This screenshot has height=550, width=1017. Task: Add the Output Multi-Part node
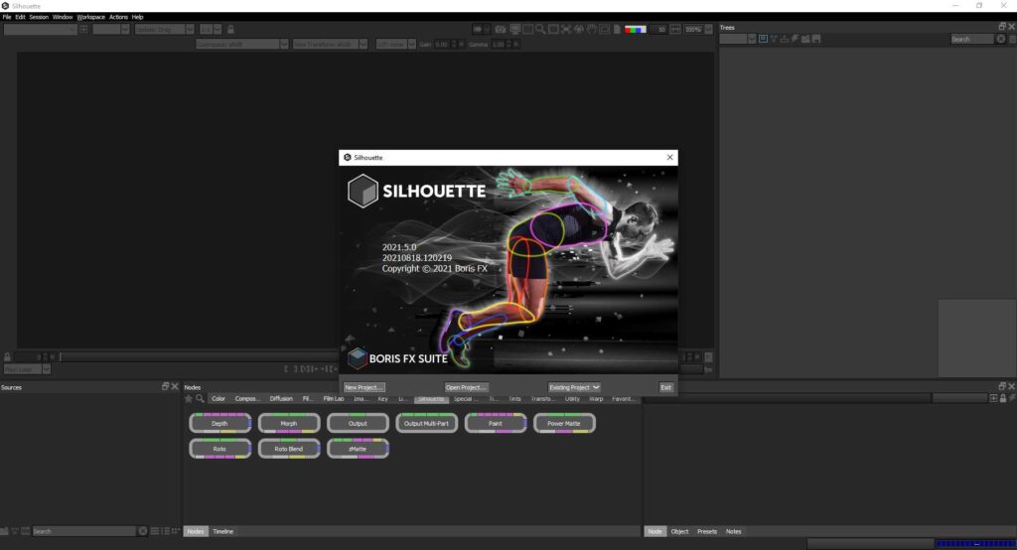click(426, 424)
